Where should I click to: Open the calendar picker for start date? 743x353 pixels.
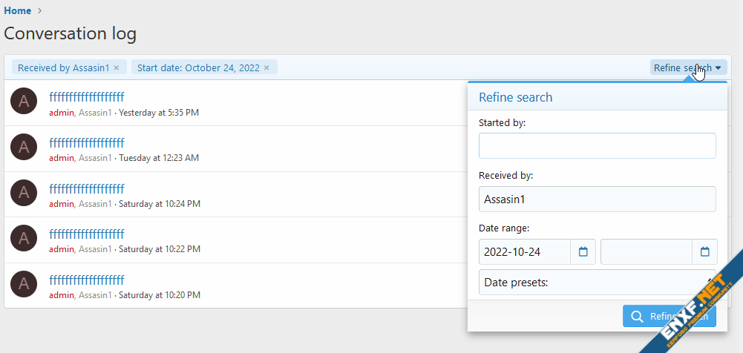583,252
